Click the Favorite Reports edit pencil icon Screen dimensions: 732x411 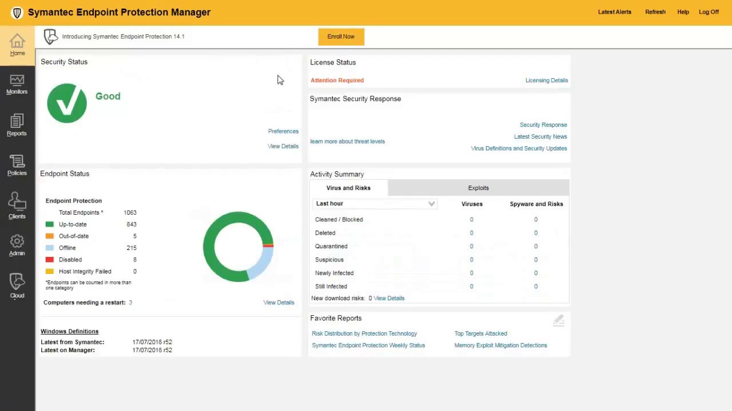(x=559, y=321)
